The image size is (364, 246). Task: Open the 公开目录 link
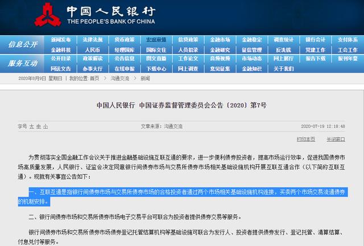point(61,58)
